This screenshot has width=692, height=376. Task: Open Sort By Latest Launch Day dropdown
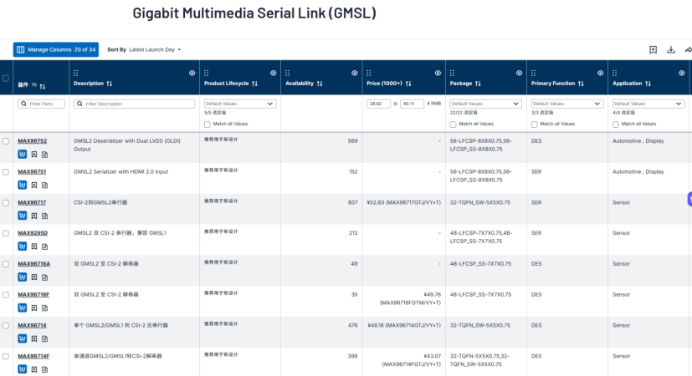[155, 50]
